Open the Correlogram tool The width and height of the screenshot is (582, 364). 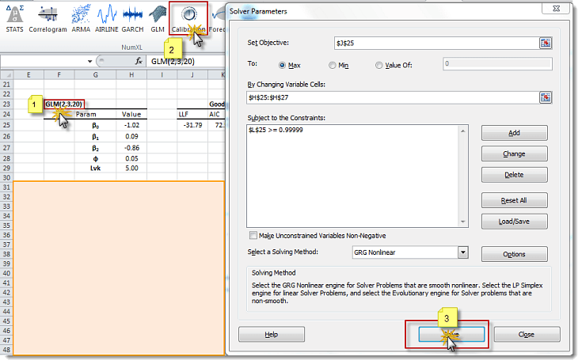[x=48, y=18]
